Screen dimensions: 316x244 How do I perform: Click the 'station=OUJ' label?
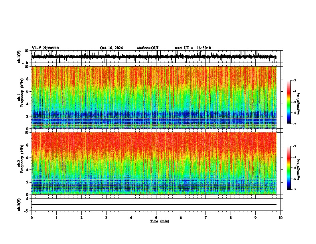(148, 48)
